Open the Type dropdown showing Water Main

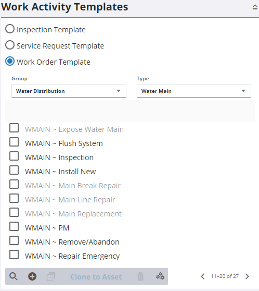click(194, 91)
